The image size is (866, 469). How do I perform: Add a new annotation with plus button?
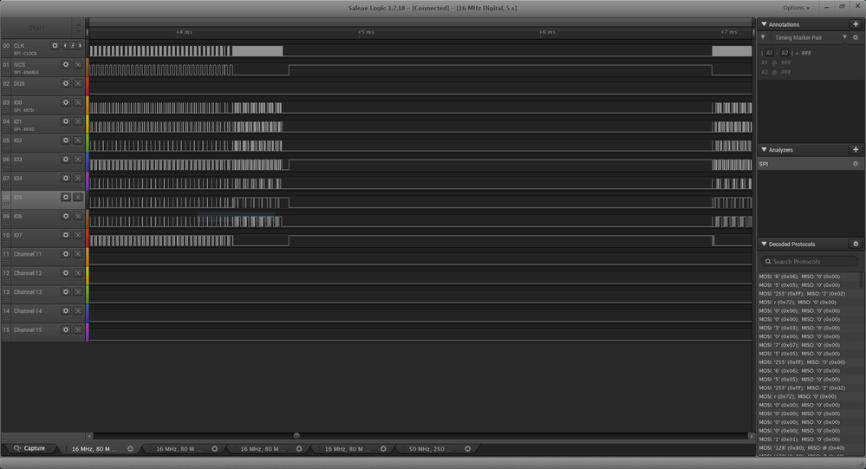click(x=856, y=24)
